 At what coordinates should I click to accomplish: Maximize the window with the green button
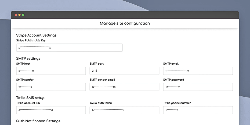[23, 15]
